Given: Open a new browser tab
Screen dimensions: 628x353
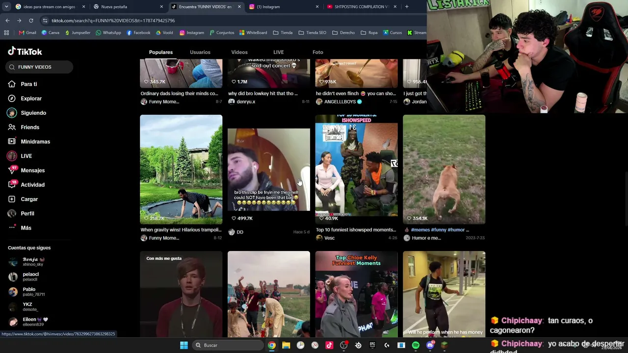Looking at the screenshot, I should 407,7.
